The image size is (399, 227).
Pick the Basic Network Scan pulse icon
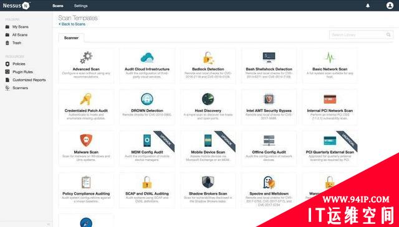coord(330,58)
